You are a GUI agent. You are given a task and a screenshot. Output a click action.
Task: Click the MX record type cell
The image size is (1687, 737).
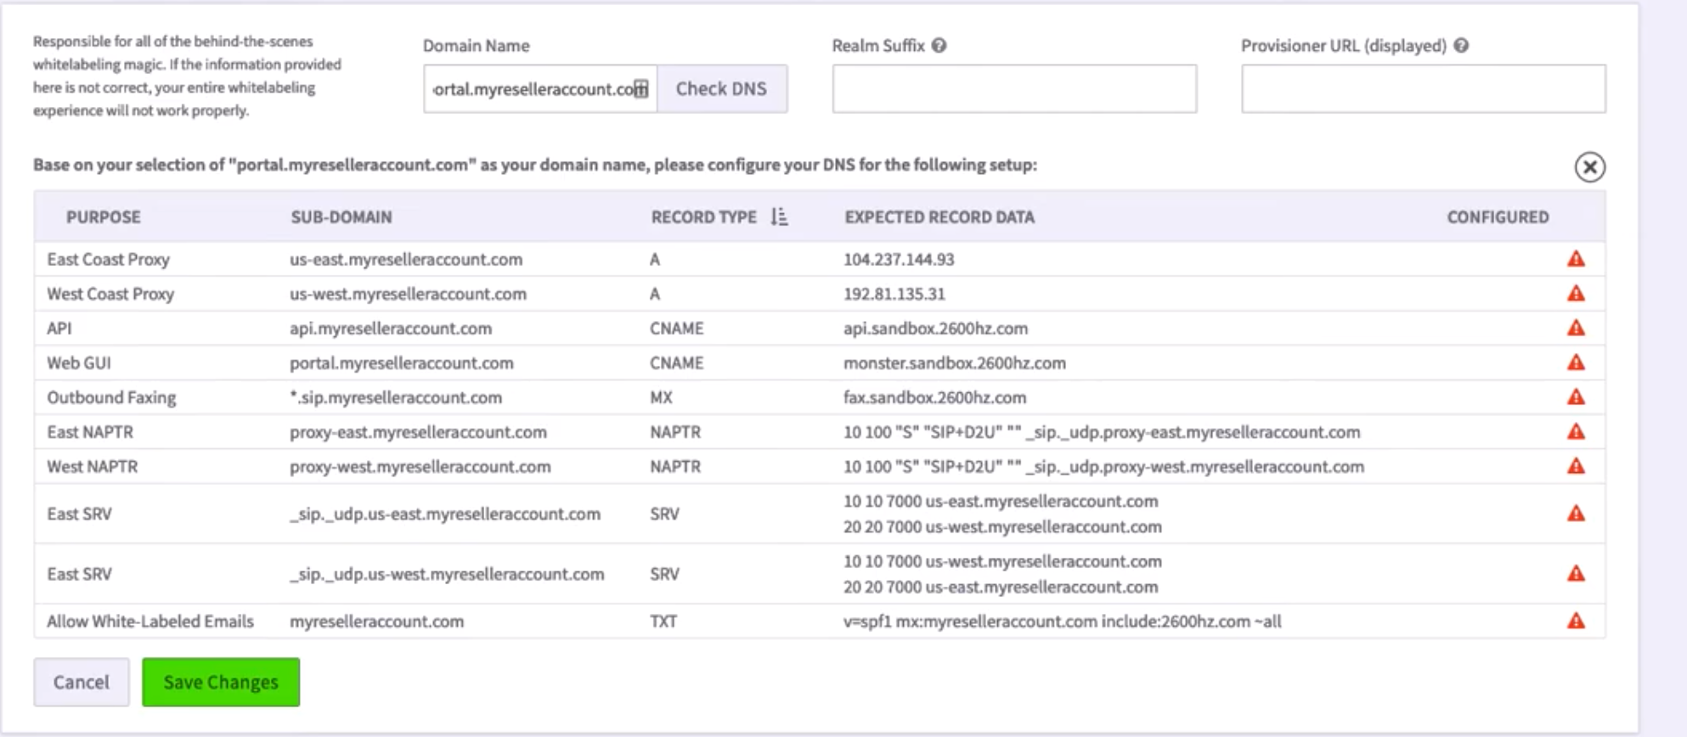pos(661,397)
